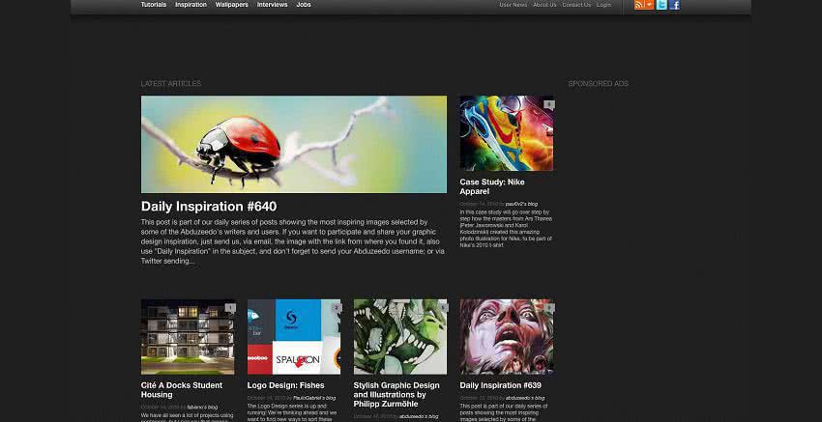
Task: Open the RSS feed icon
Action: pos(639,5)
